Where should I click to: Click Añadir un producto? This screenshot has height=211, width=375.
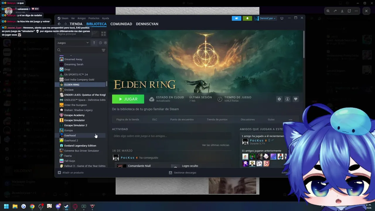(x=71, y=173)
